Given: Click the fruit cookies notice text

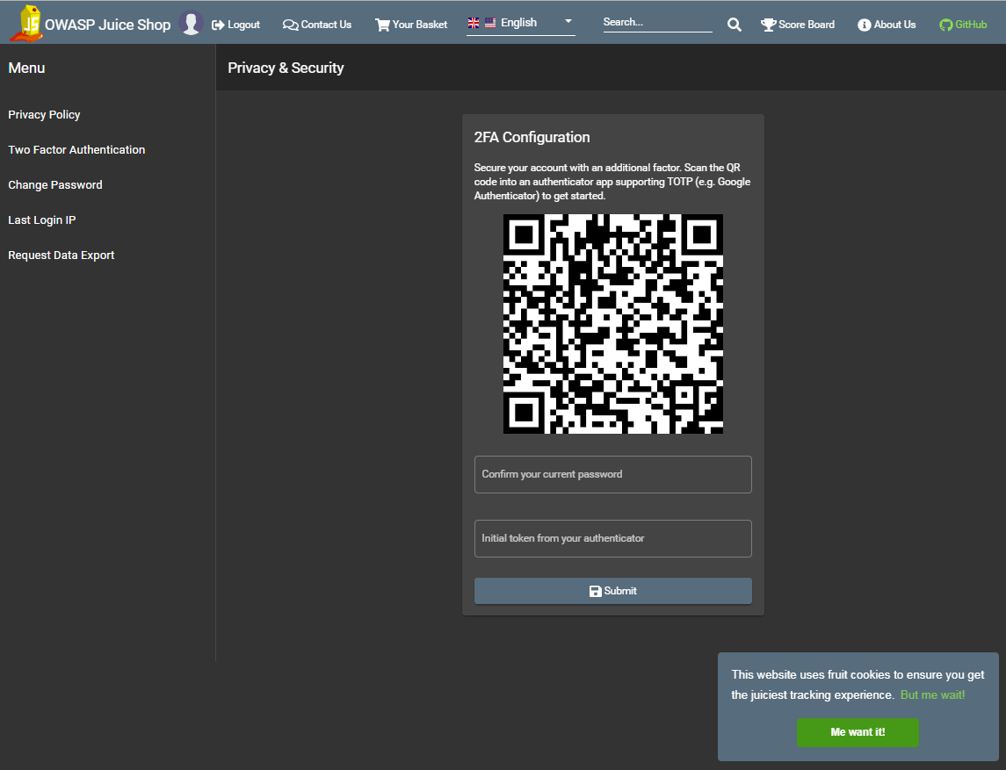Looking at the screenshot, I should 858,685.
